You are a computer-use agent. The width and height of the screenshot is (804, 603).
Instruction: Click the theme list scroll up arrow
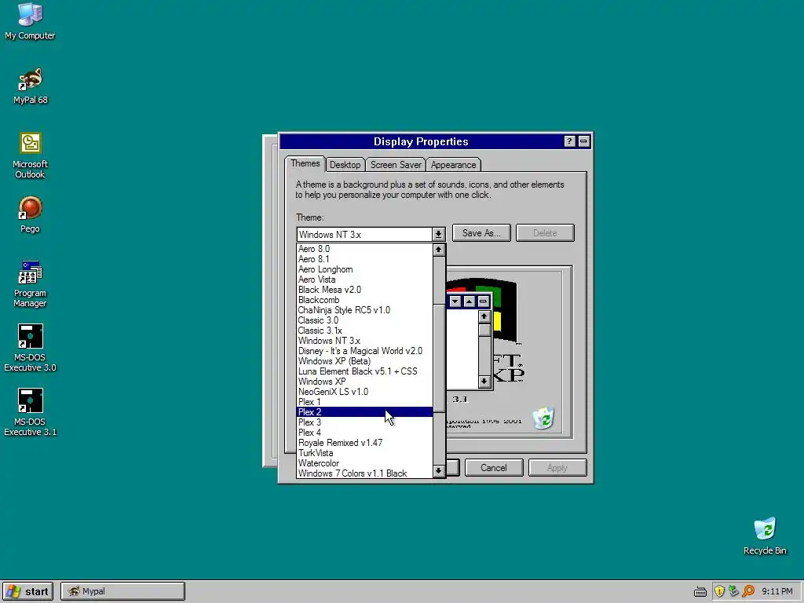coord(438,250)
